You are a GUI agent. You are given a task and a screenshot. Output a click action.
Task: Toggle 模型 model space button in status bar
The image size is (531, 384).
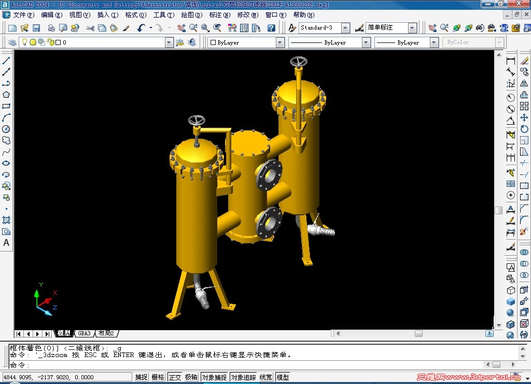[283, 377]
